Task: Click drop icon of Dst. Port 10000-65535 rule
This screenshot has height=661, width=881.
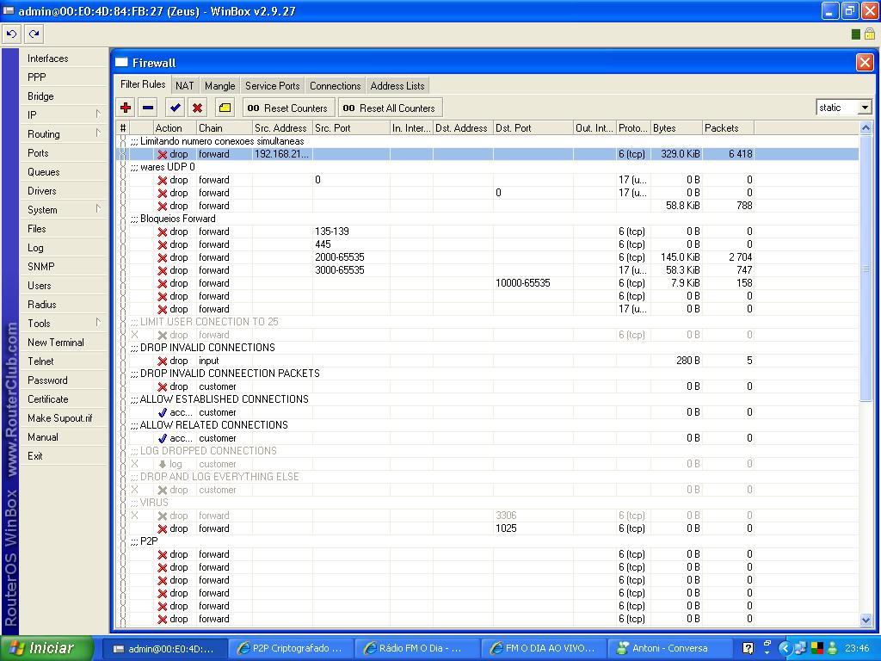Action: [x=163, y=283]
